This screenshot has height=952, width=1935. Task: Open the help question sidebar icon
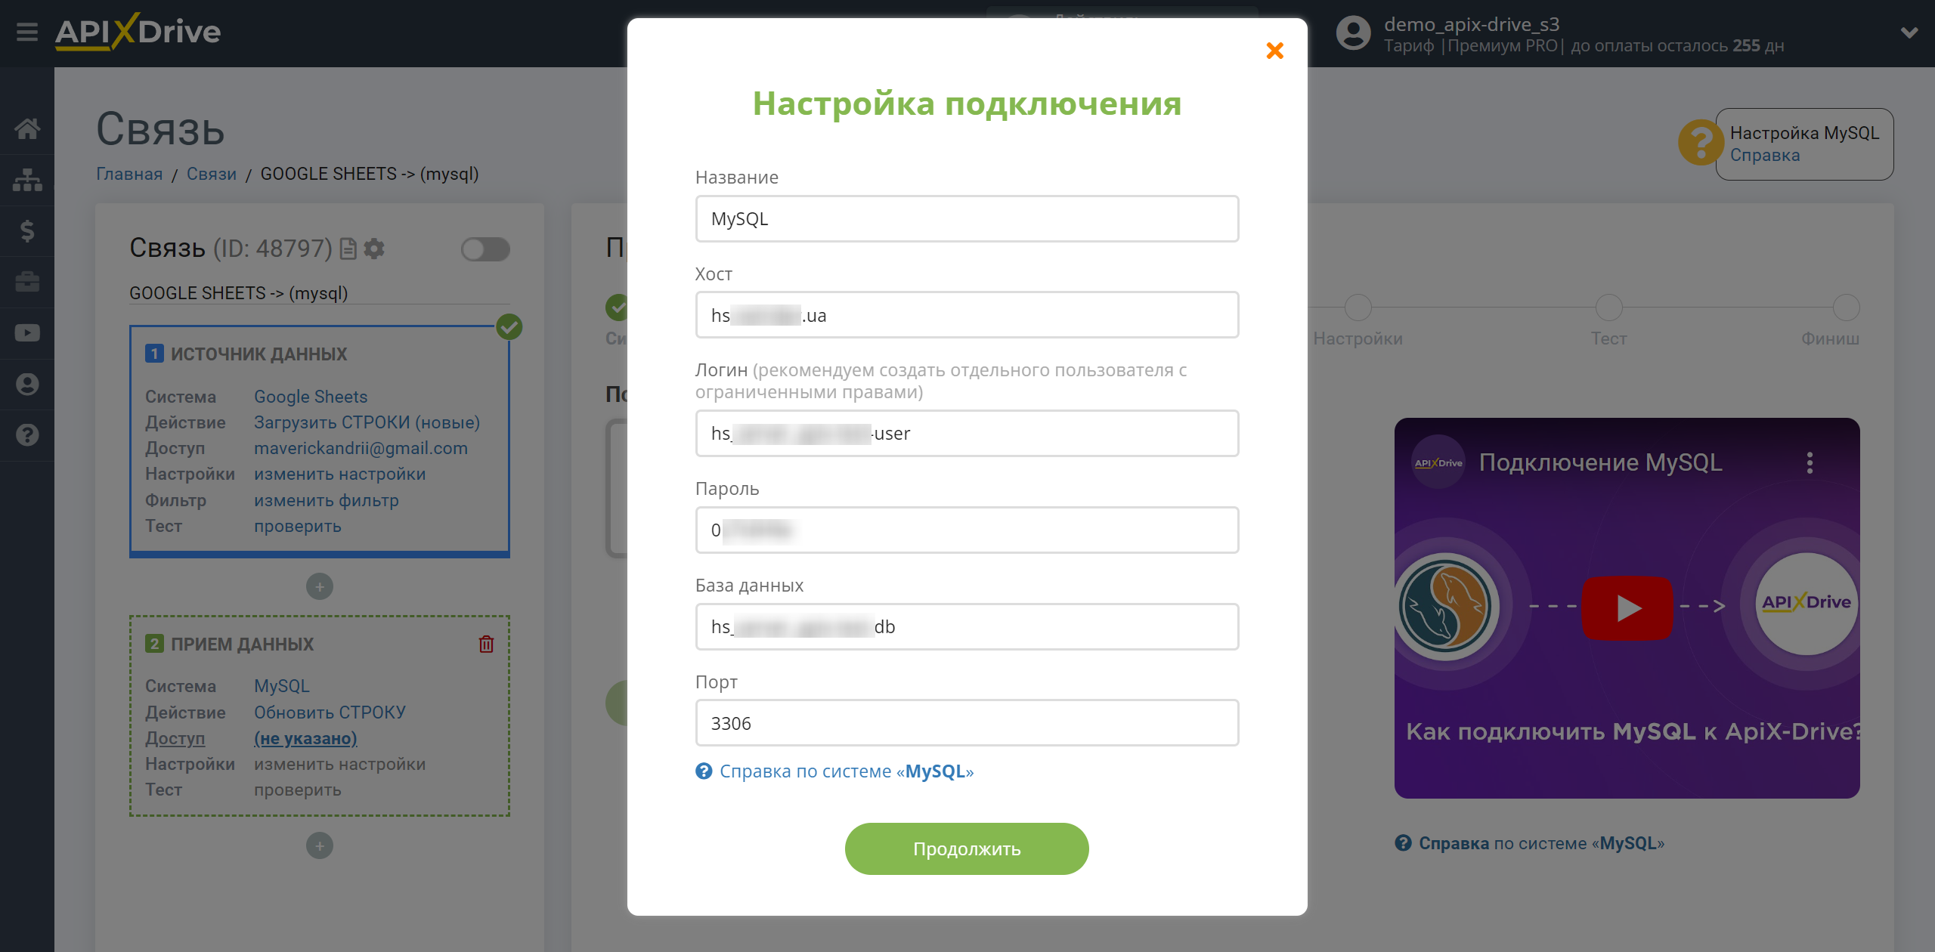(27, 435)
